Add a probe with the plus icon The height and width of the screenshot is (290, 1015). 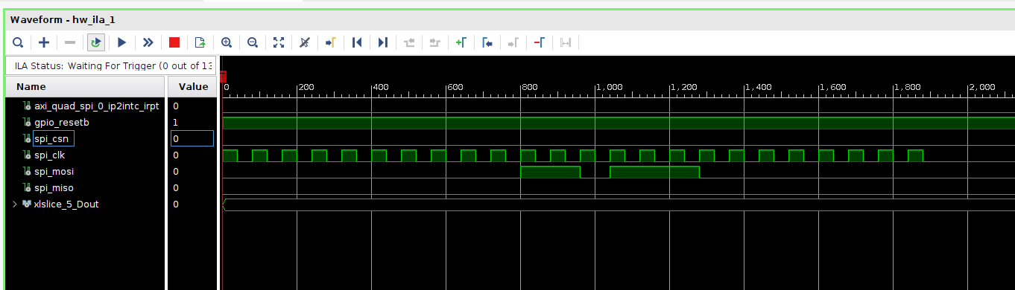pyautogui.click(x=44, y=42)
